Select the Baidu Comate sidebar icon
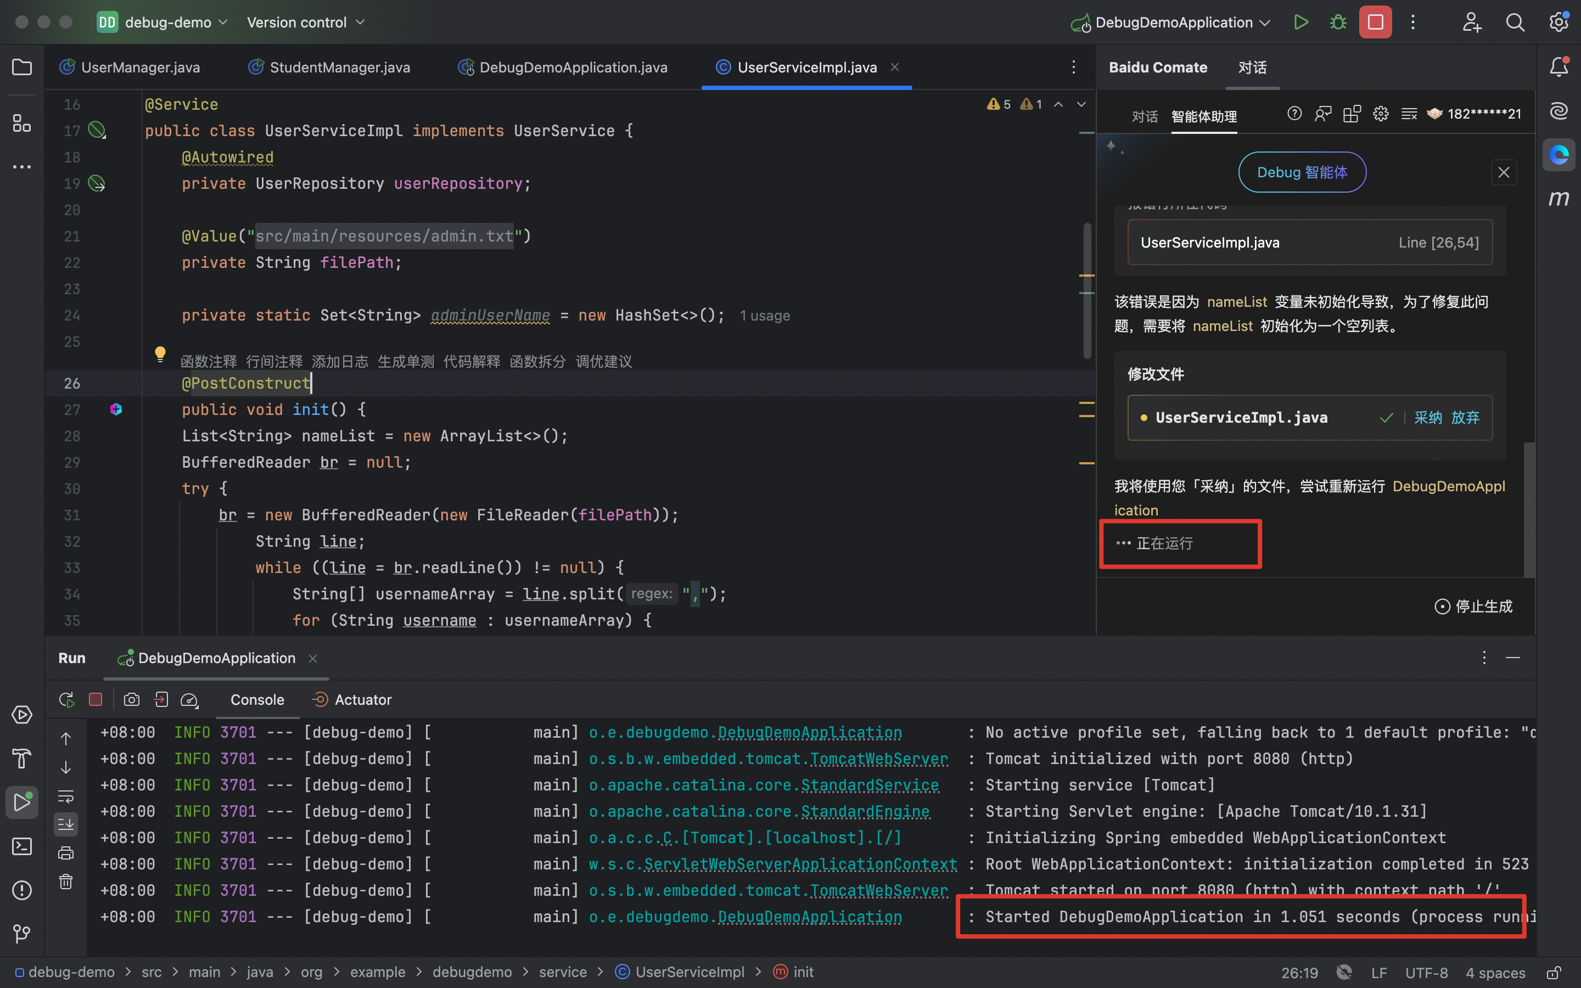1581x988 pixels. click(1559, 155)
